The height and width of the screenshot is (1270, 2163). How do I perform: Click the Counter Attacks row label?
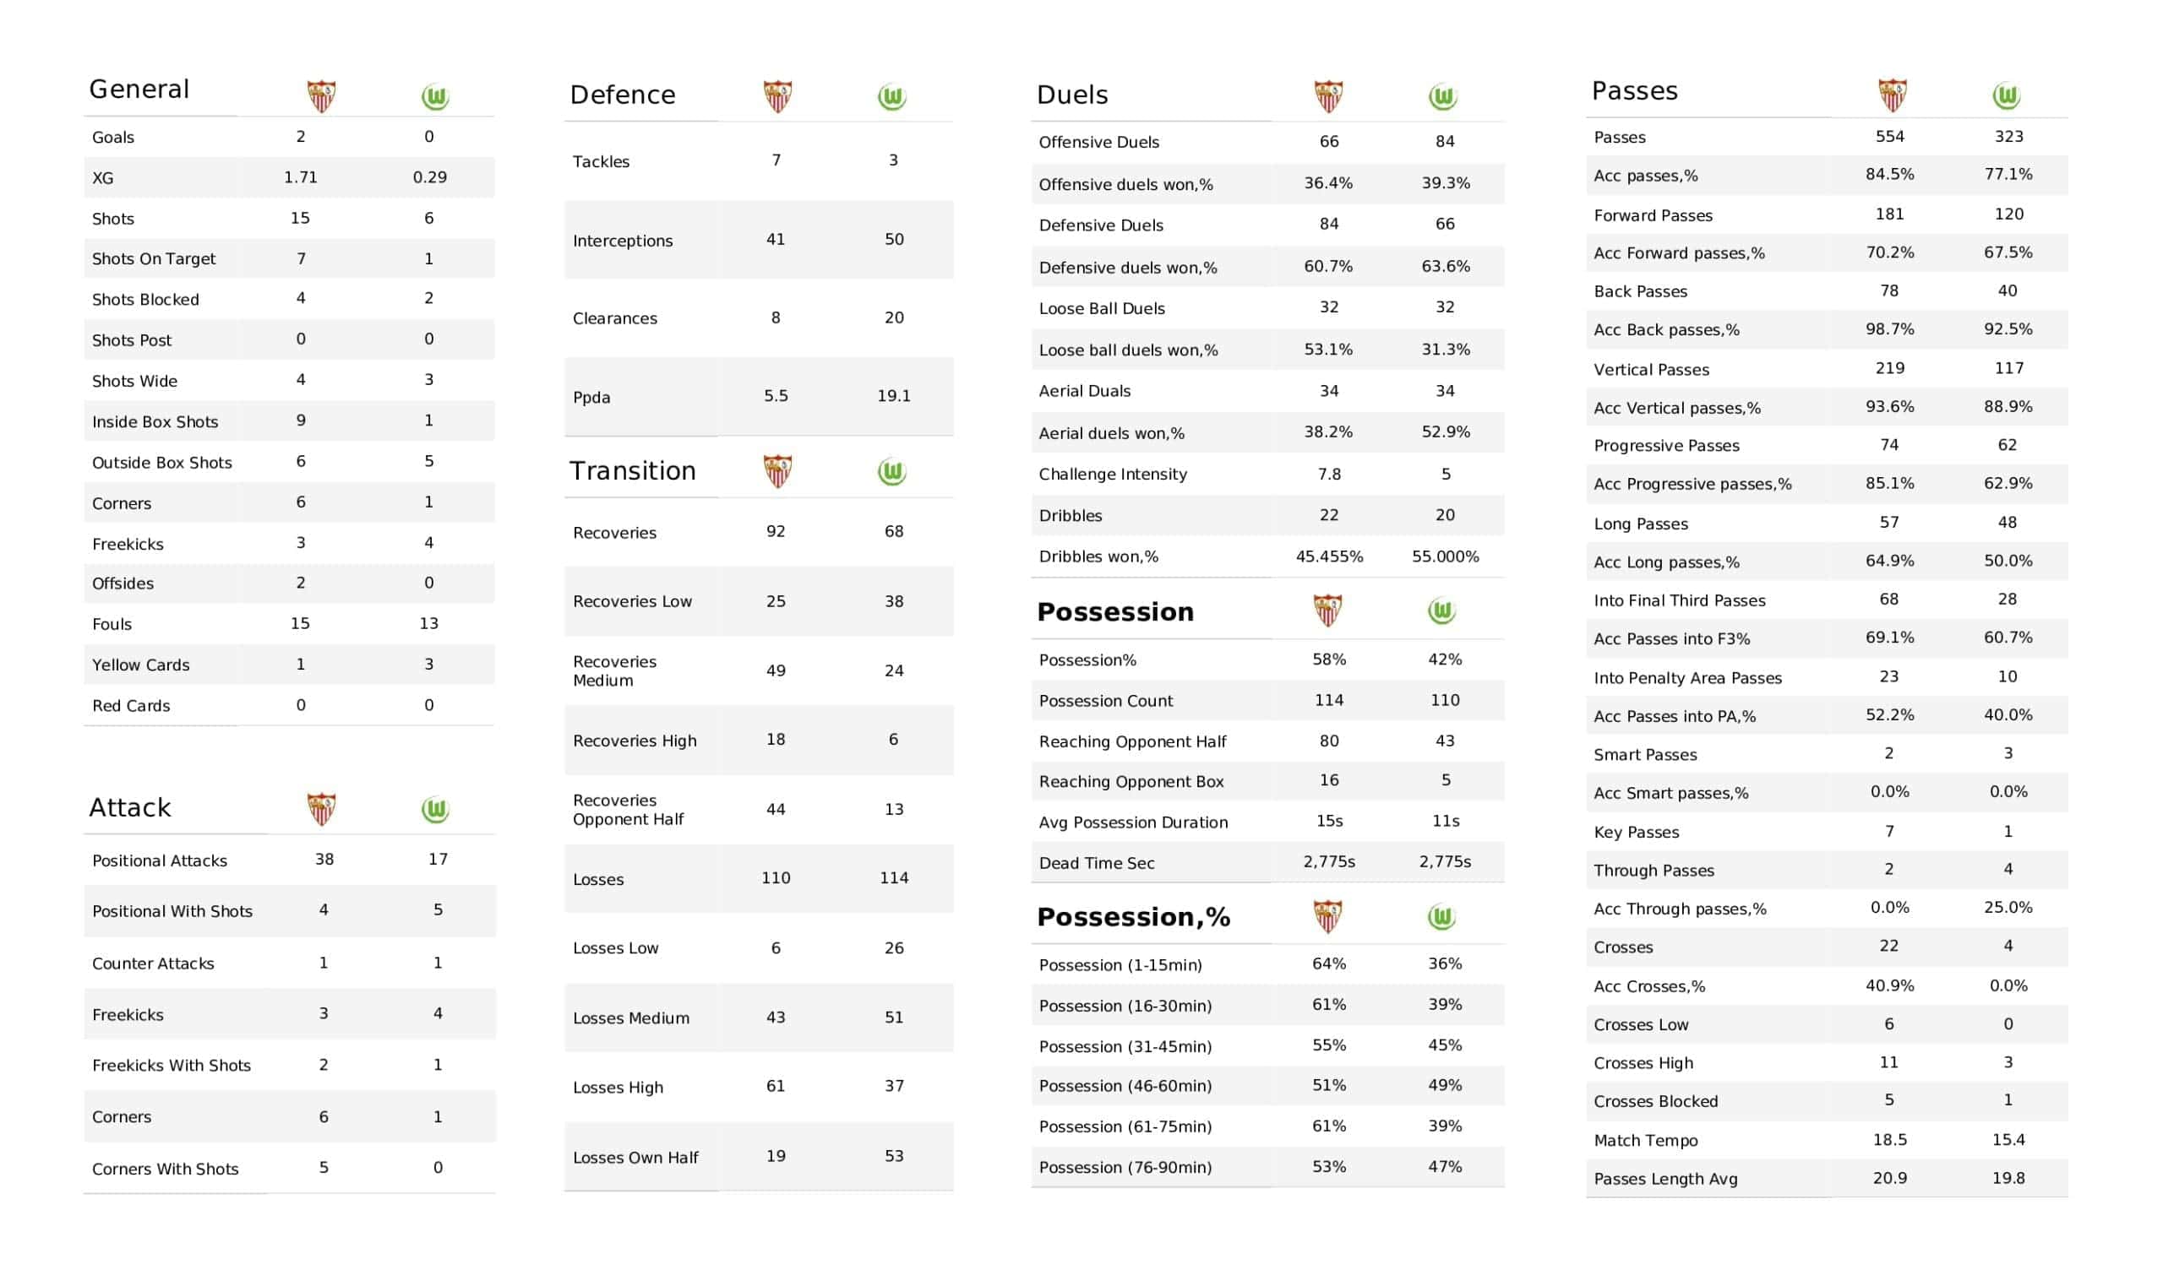(153, 963)
